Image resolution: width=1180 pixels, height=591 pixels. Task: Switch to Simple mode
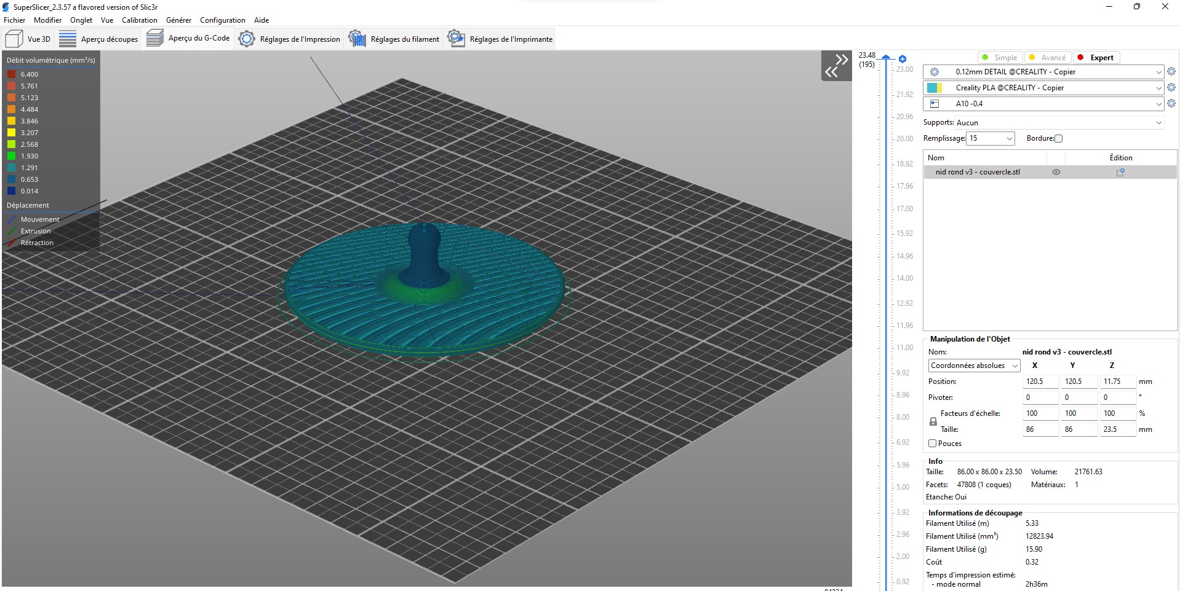(1000, 58)
